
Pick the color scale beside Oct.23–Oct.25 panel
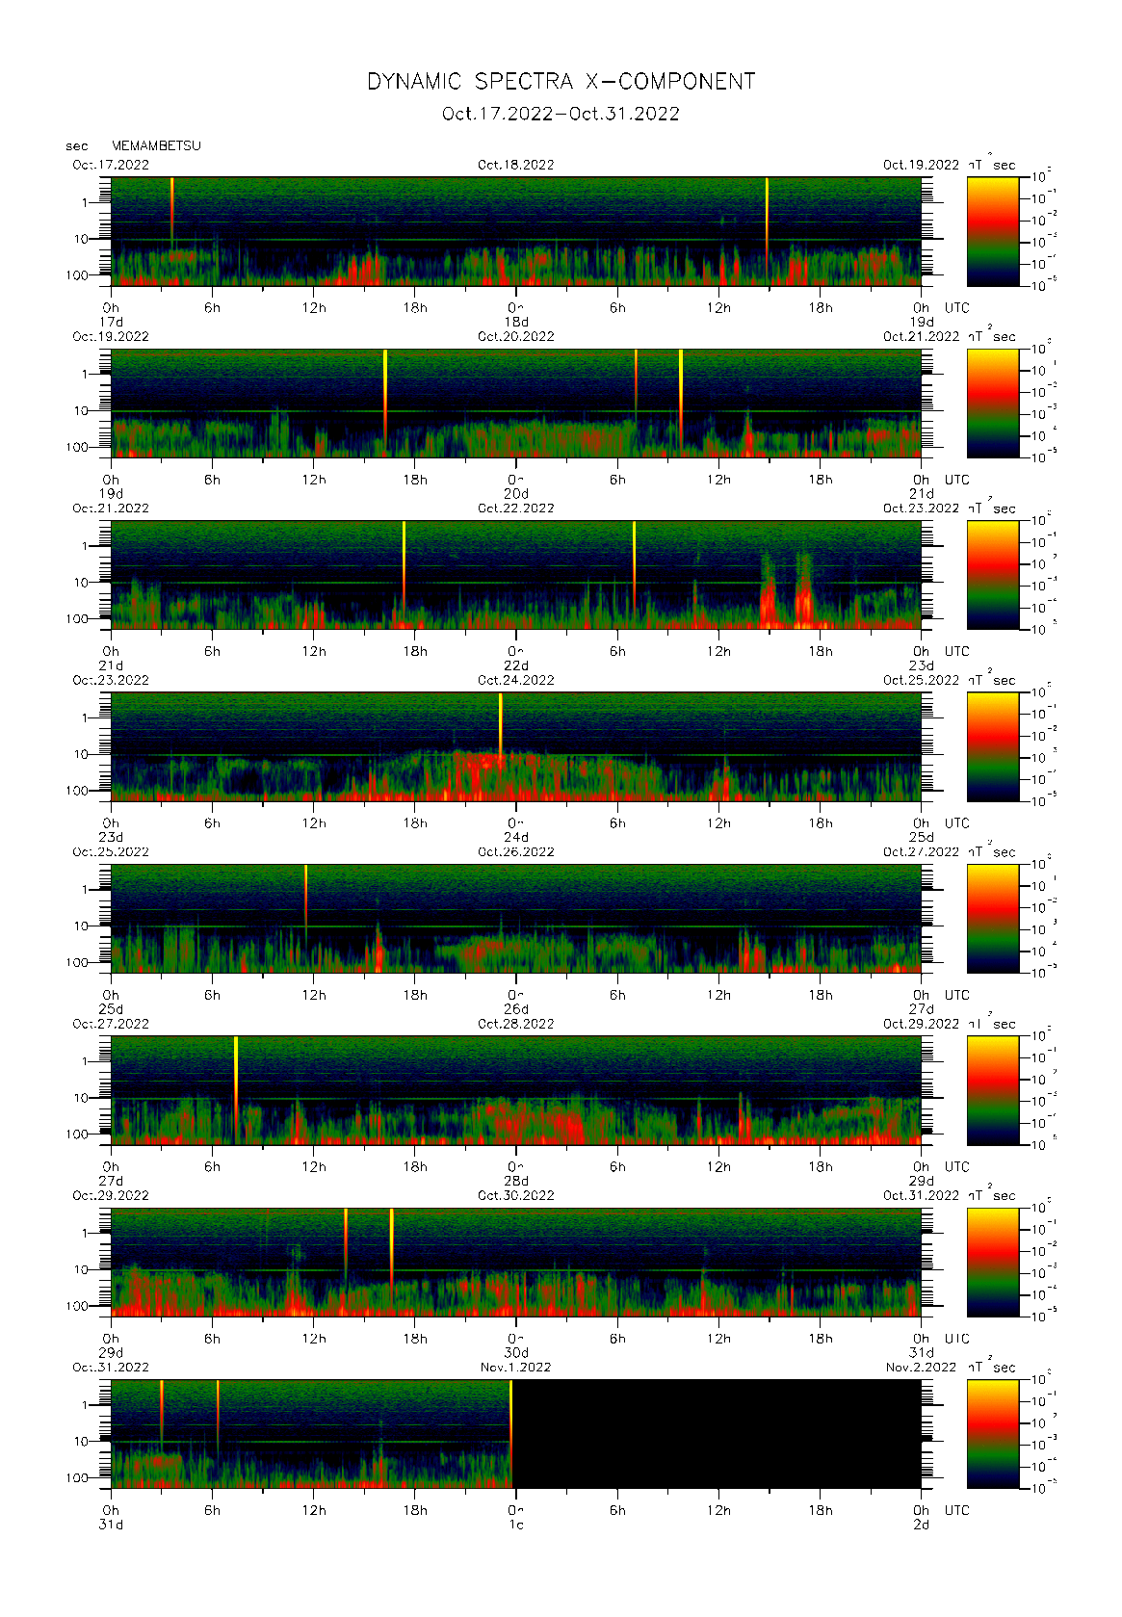click(x=993, y=747)
